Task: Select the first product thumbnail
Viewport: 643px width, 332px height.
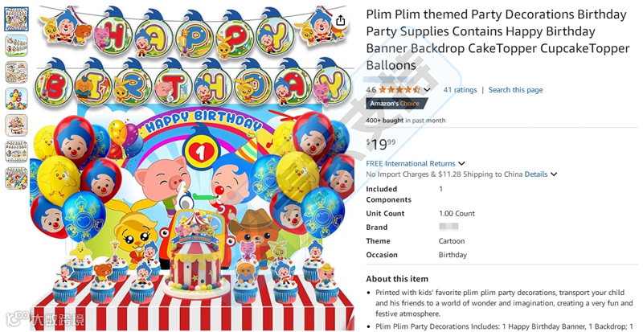Action: point(16,18)
